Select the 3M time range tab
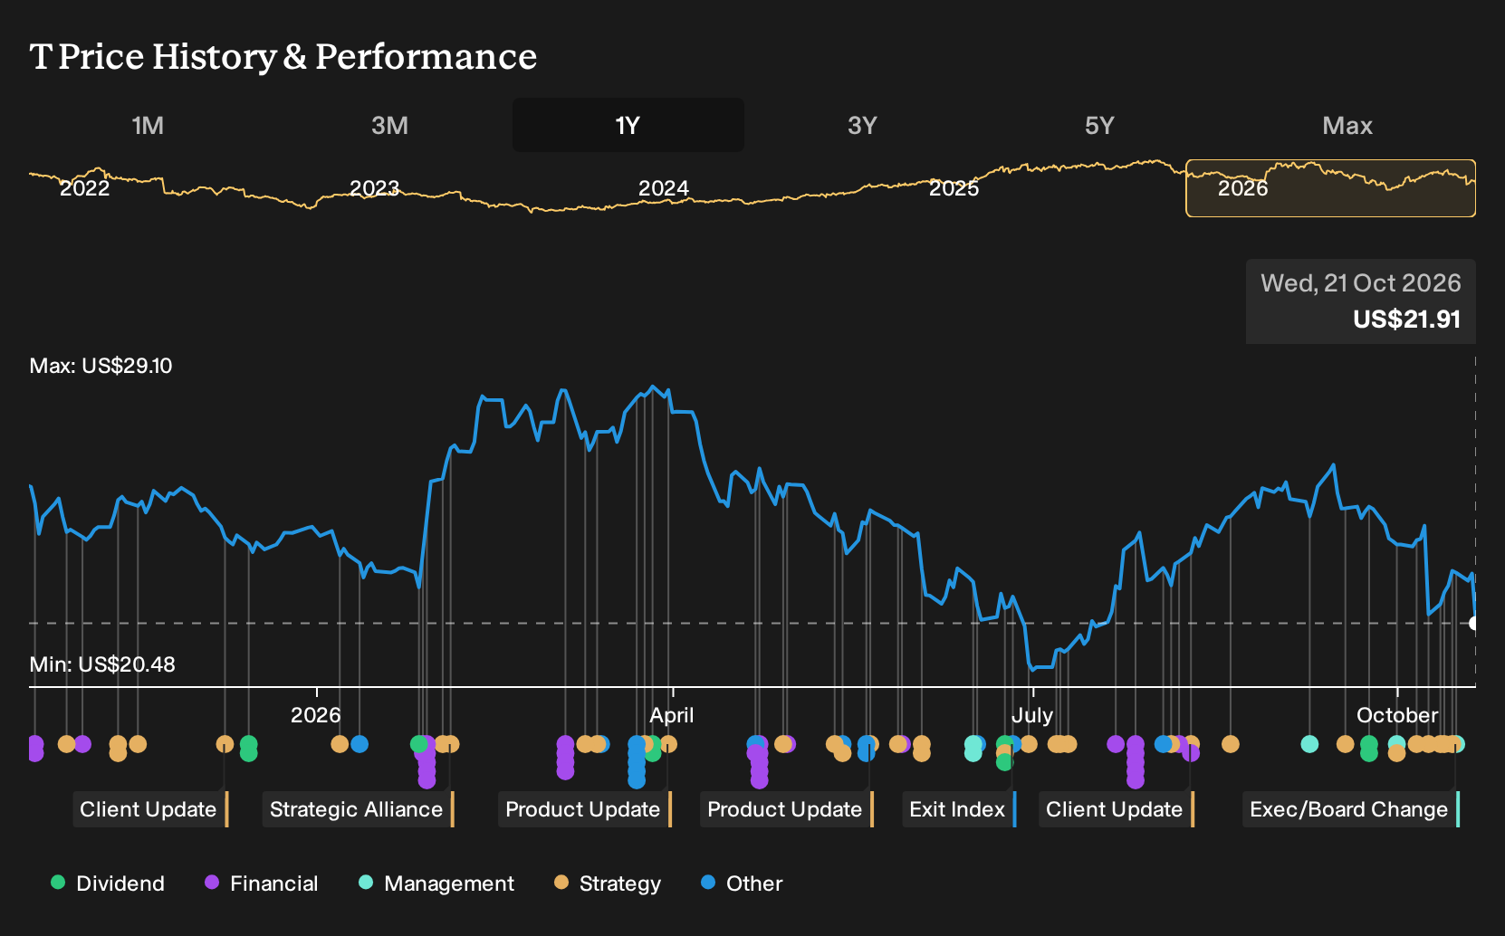The image size is (1505, 936). point(389,125)
